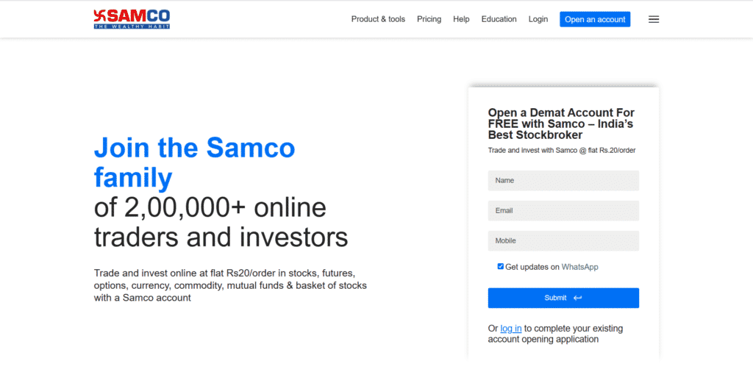Open the hamburger menu icon
This screenshot has height=372, width=753.
[654, 19]
